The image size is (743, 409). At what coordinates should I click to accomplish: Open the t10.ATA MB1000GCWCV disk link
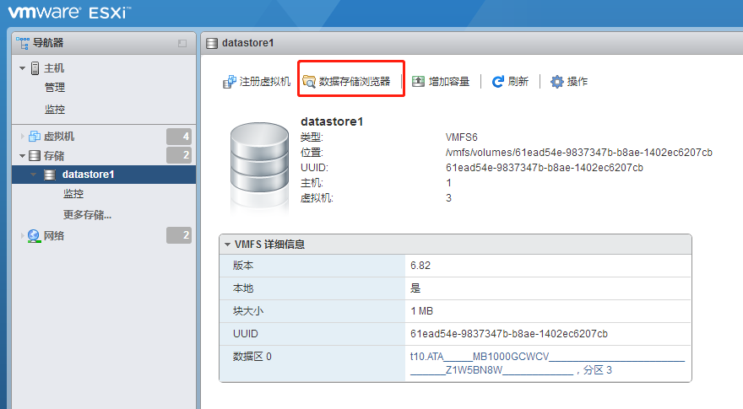click(x=547, y=363)
